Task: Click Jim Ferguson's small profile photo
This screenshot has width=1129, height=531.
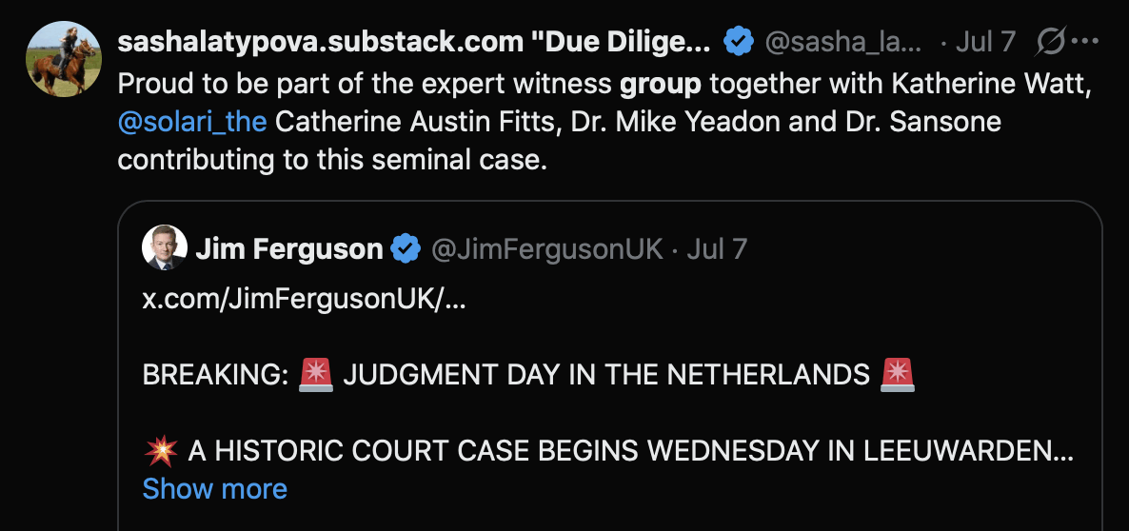Action: click(164, 249)
